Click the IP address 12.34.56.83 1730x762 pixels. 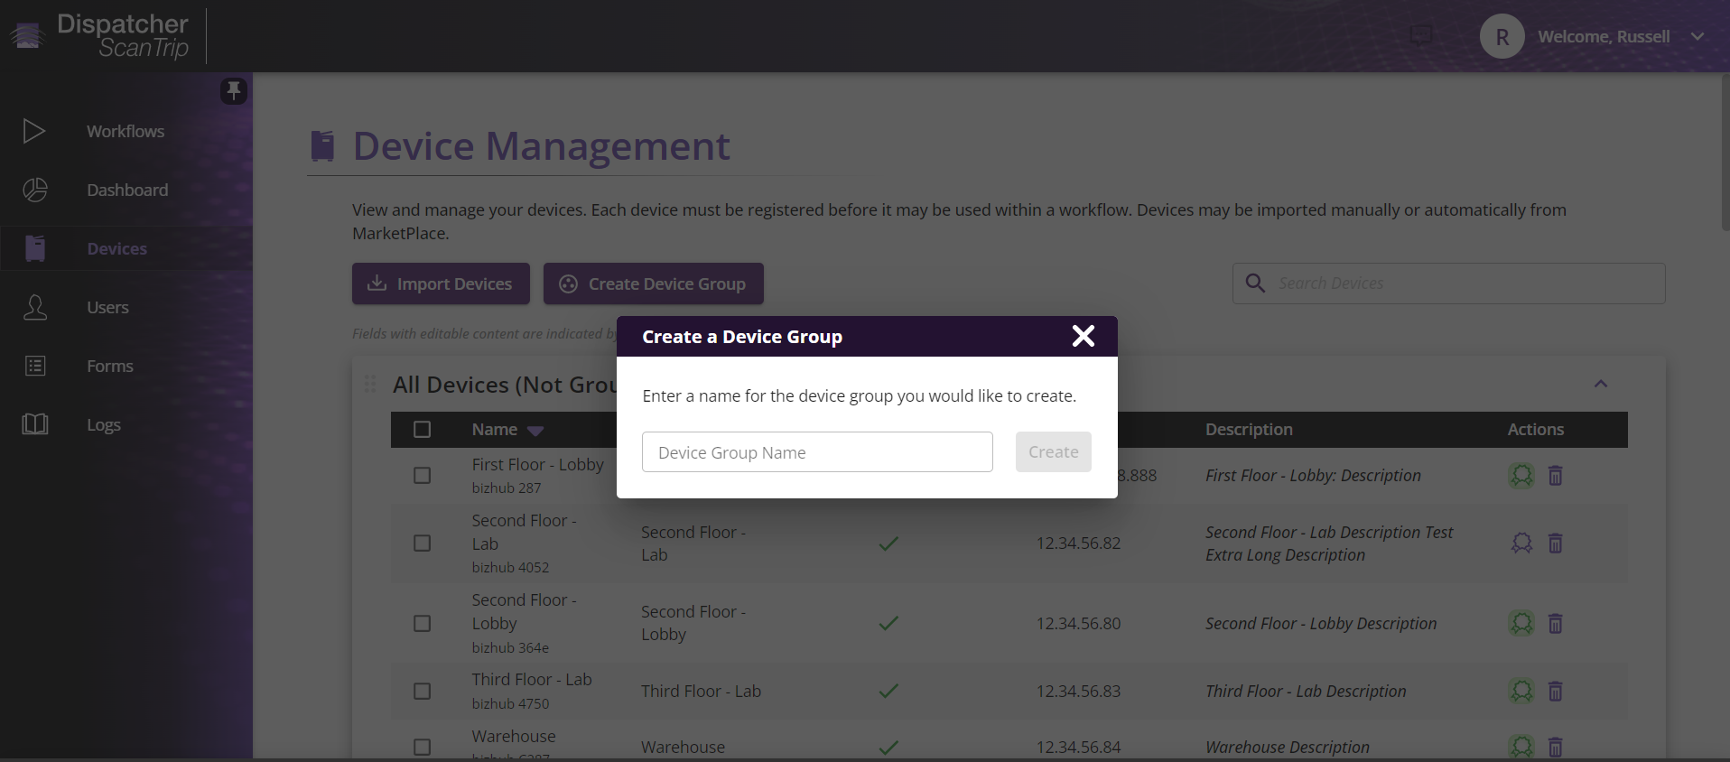(x=1078, y=691)
